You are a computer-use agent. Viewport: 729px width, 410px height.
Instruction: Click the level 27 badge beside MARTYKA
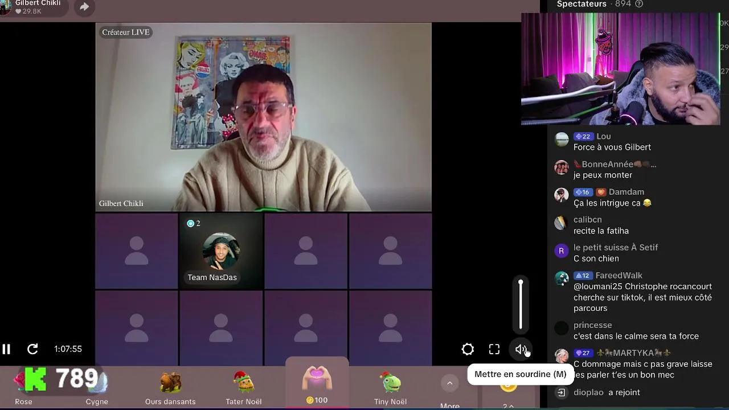point(583,353)
